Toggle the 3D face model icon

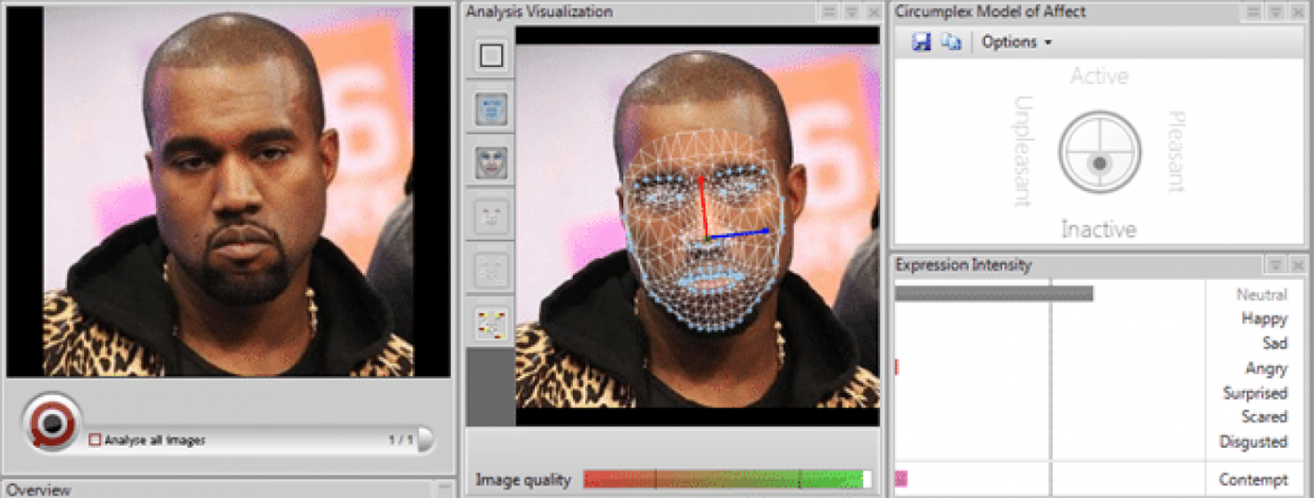click(x=492, y=163)
